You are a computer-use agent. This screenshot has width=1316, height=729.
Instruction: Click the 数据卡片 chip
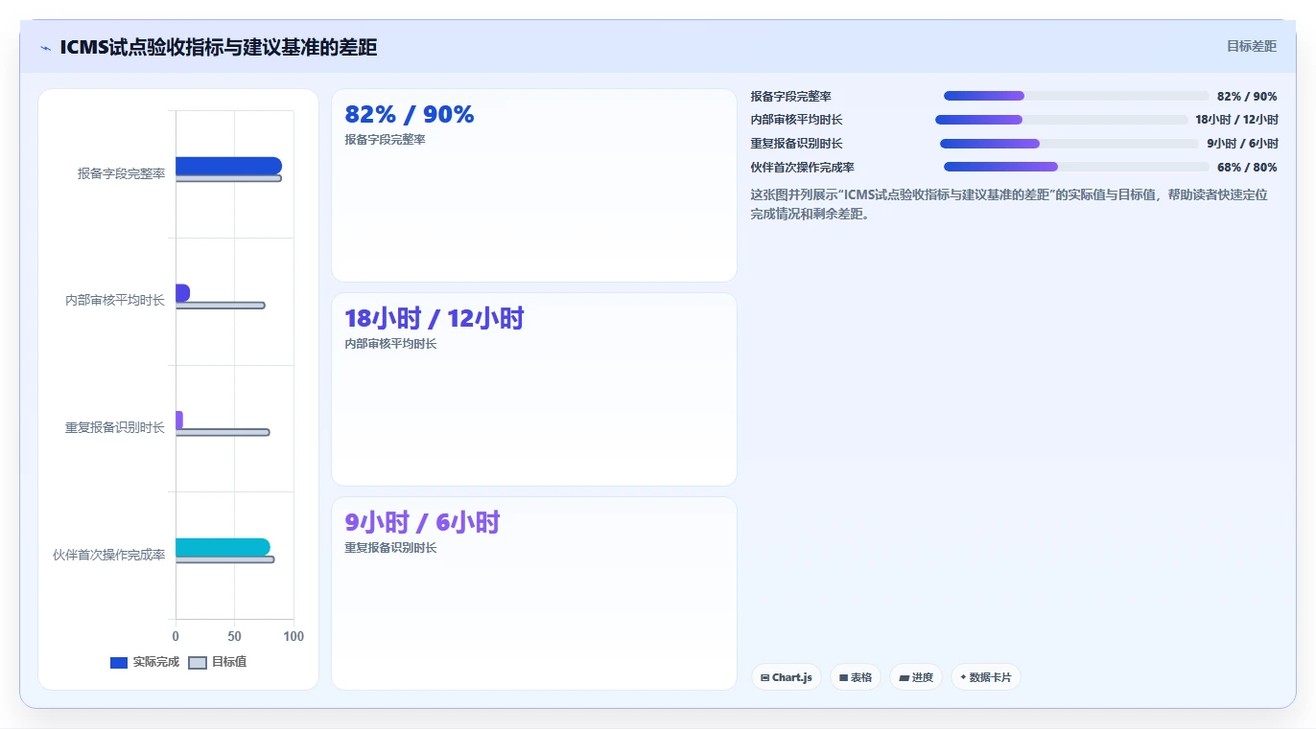point(986,677)
